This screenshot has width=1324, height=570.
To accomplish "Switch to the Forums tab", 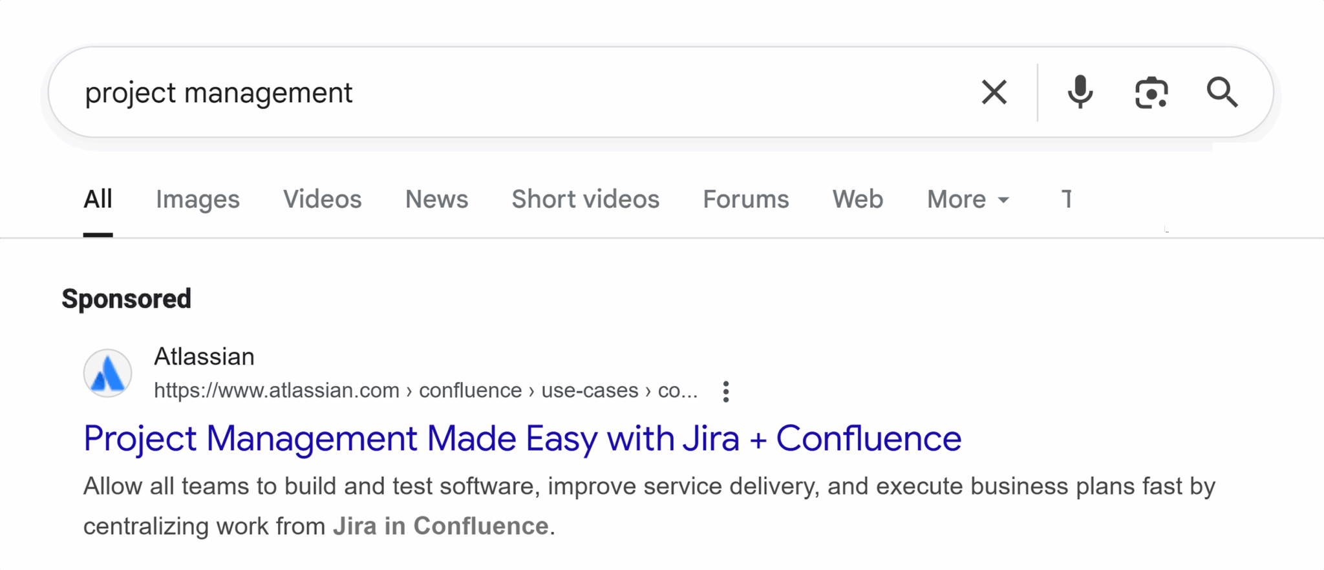I will pos(745,199).
